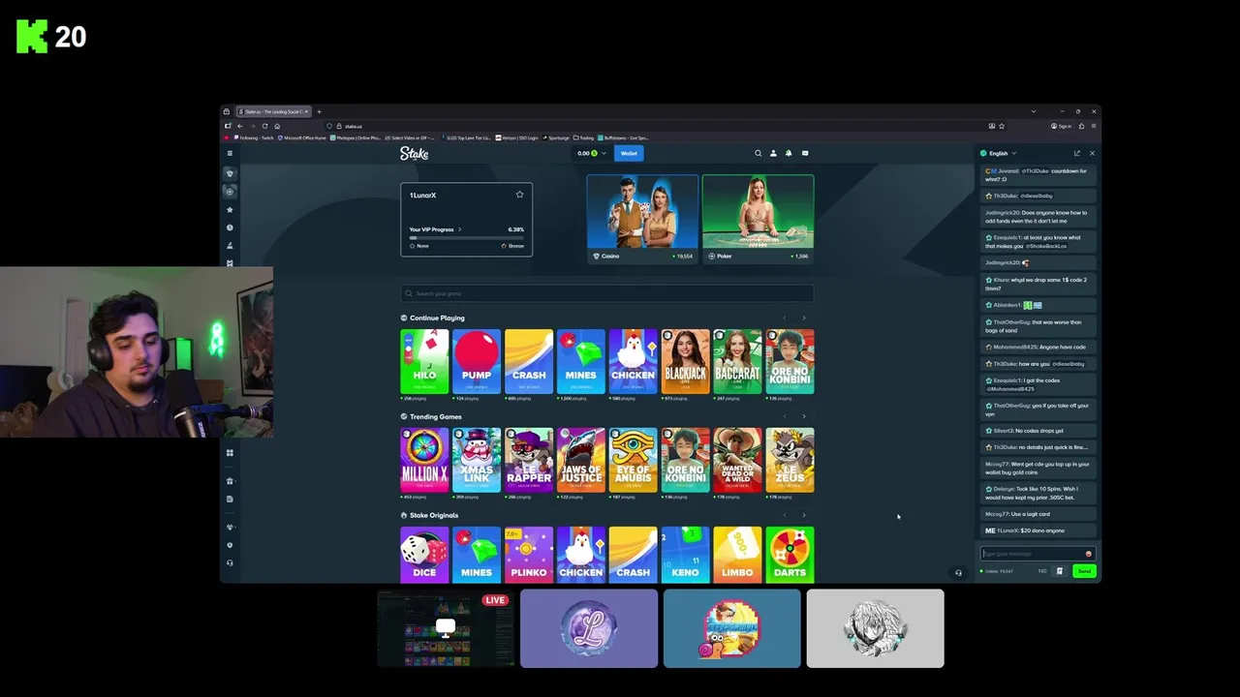Open the Jaws of Justice game
Viewport: 1240px width, 697px height.
(x=581, y=461)
